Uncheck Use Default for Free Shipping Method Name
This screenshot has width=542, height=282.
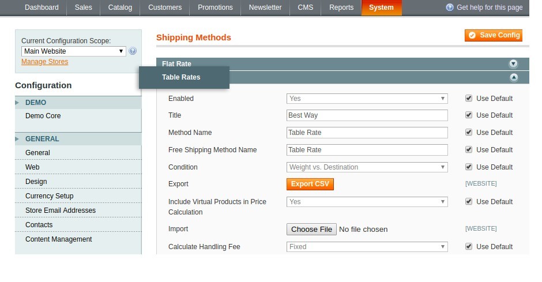[469, 149]
